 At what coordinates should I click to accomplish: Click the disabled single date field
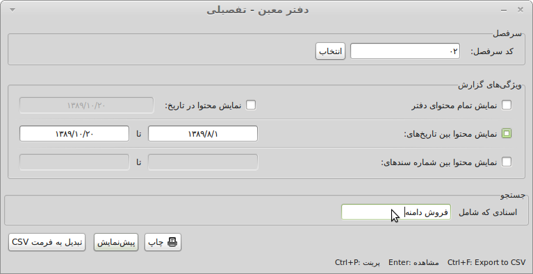[x=87, y=105]
